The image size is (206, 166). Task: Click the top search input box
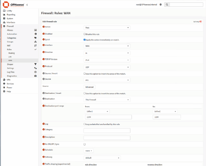[187, 5]
